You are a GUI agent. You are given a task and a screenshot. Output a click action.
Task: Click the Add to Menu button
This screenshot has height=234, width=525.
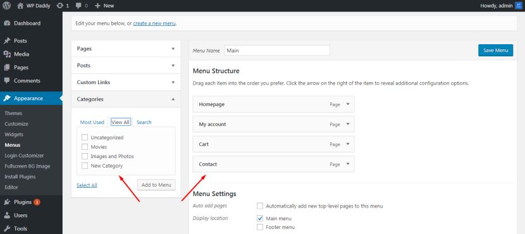156,185
